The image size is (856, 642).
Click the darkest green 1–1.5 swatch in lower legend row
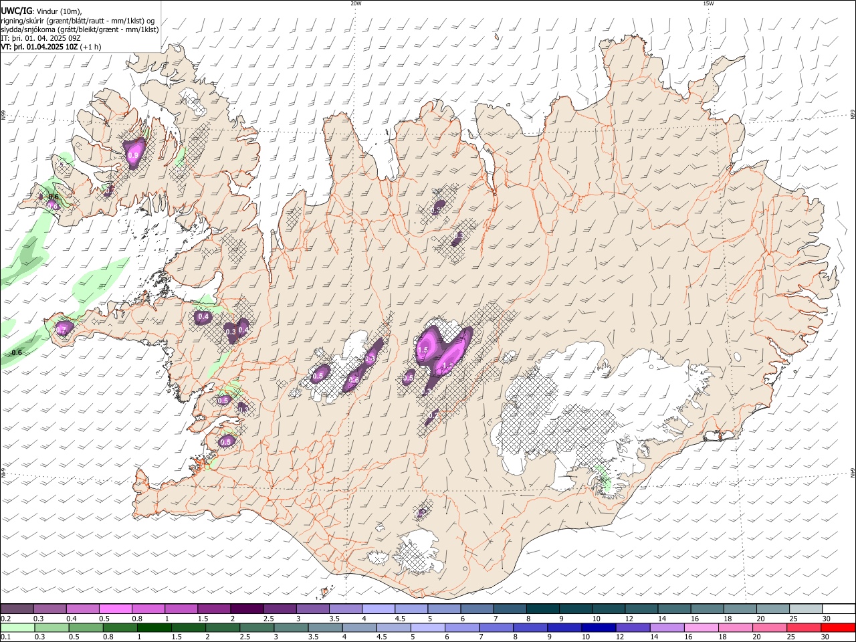pos(154,628)
